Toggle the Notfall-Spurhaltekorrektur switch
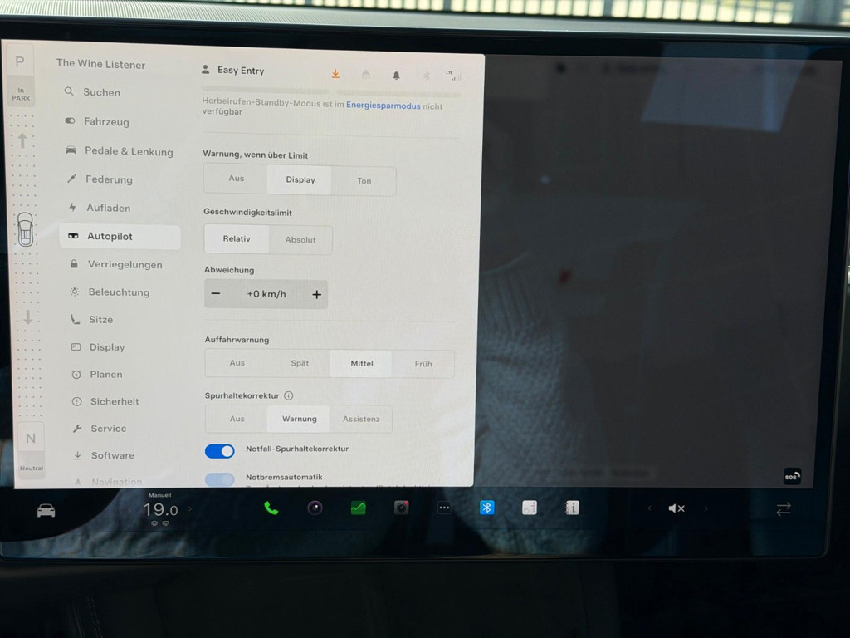The image size is (850, 638). (220, 450)
